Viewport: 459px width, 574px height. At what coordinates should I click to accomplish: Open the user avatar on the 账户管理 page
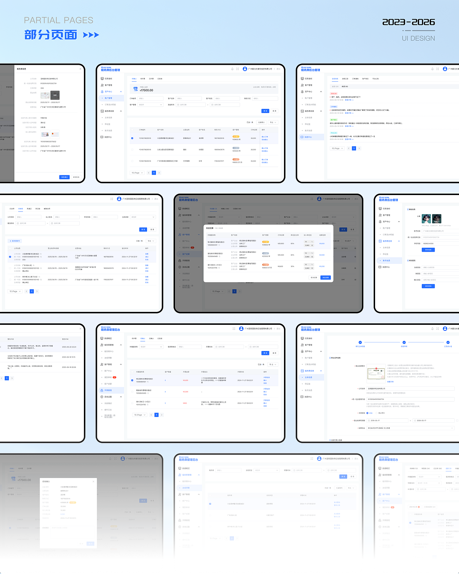(245, 69)
